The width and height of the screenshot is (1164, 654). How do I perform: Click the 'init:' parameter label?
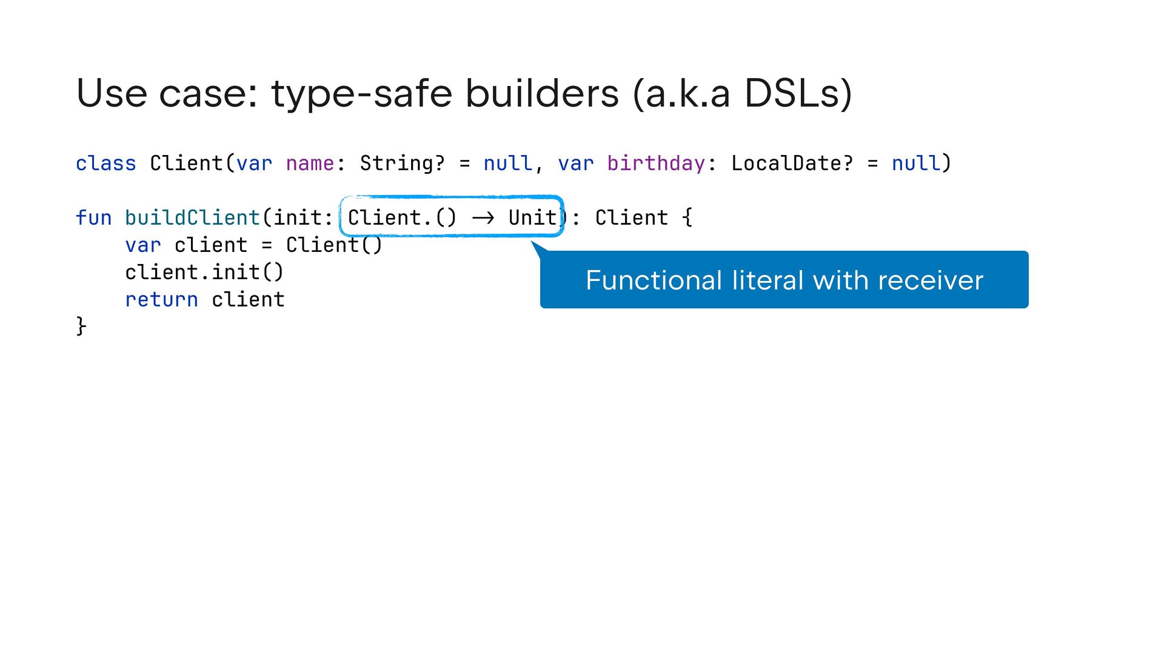point(303,218)
